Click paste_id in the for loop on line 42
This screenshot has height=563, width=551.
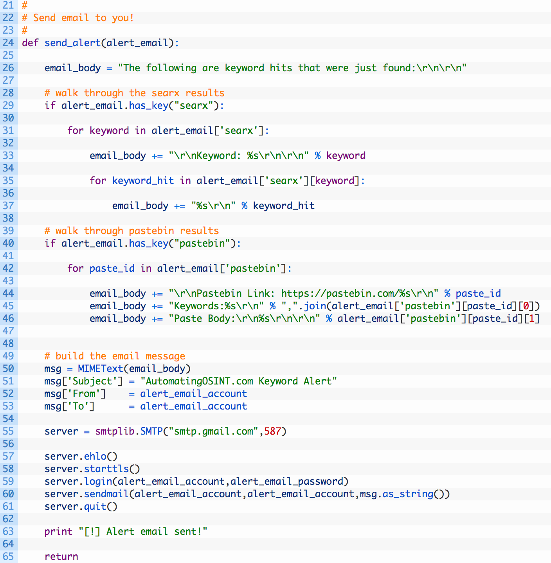[x=112, y=268]
